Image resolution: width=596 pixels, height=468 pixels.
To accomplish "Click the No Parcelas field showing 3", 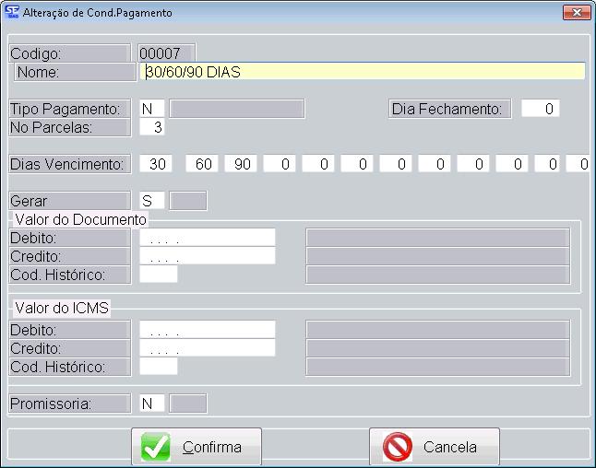I will 152,127.
